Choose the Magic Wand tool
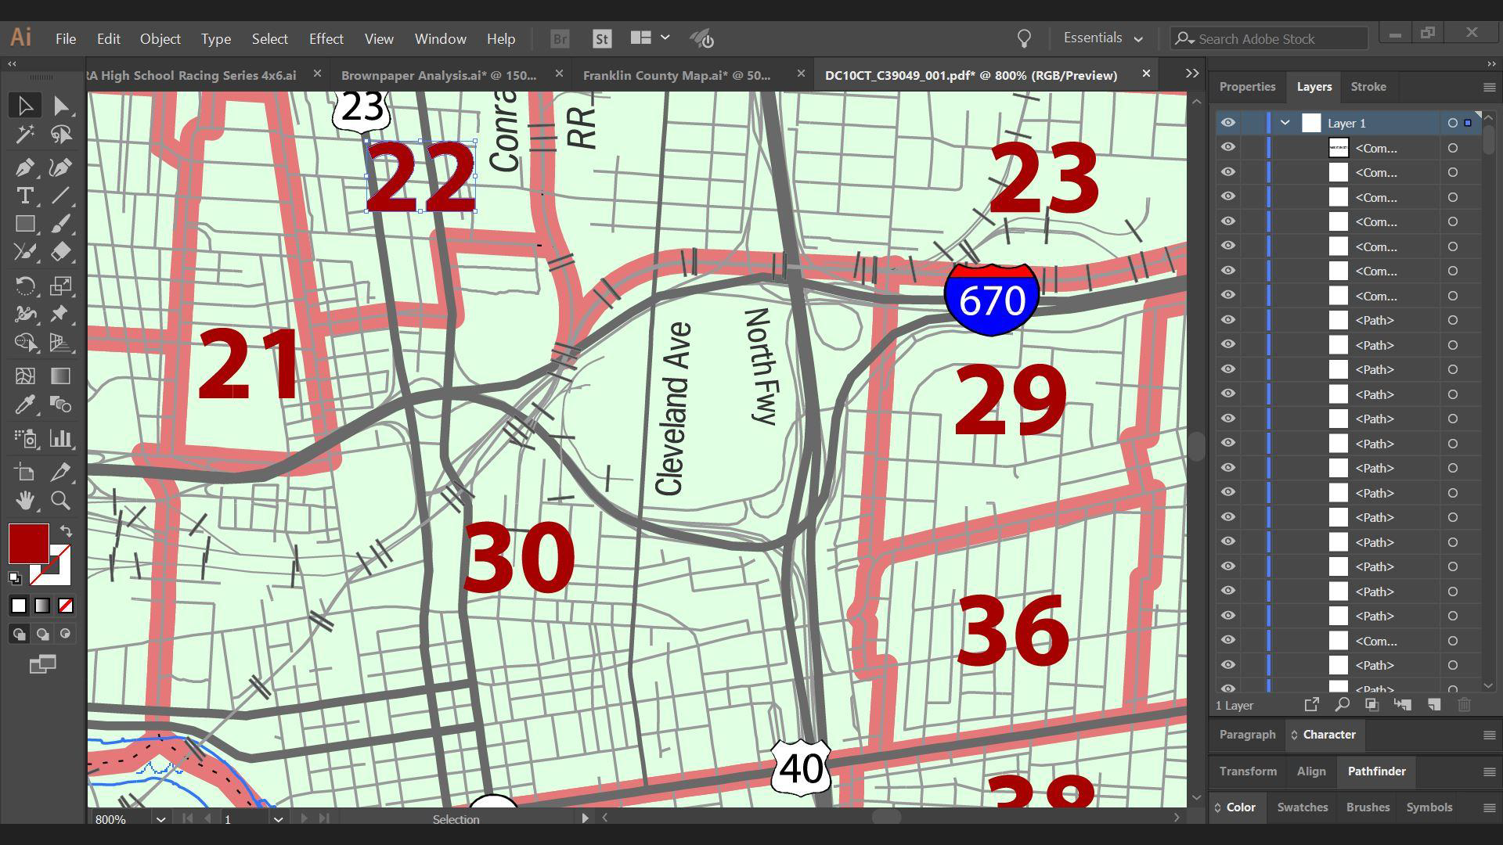The height and width of the screenshot is (845, 1503). click(24, 135)
